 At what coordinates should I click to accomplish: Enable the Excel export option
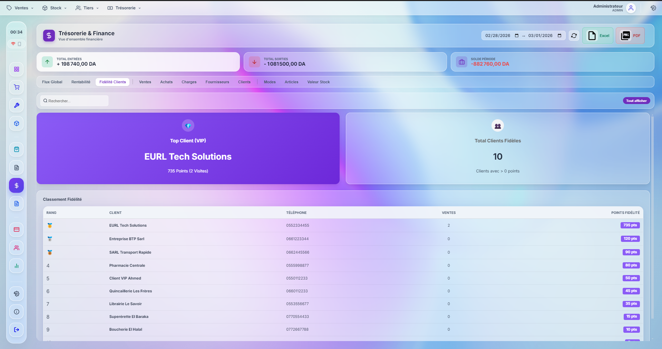click(597, 35)
